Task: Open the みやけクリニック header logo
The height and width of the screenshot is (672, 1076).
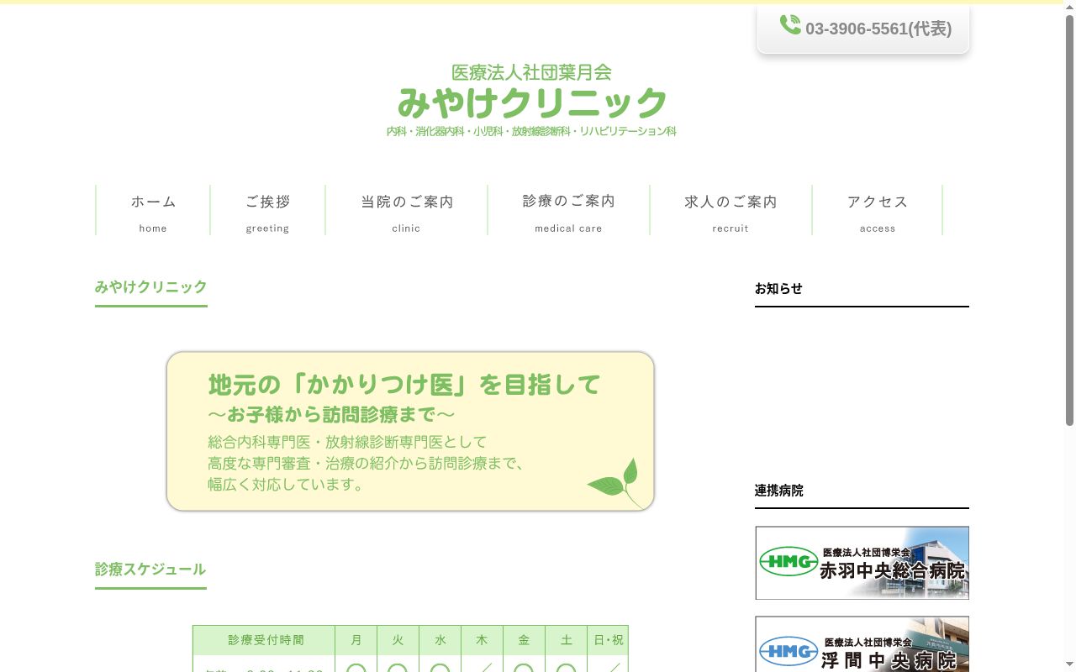Action: point(531,101)
